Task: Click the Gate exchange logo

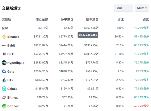Action: [x=4, y=72]
